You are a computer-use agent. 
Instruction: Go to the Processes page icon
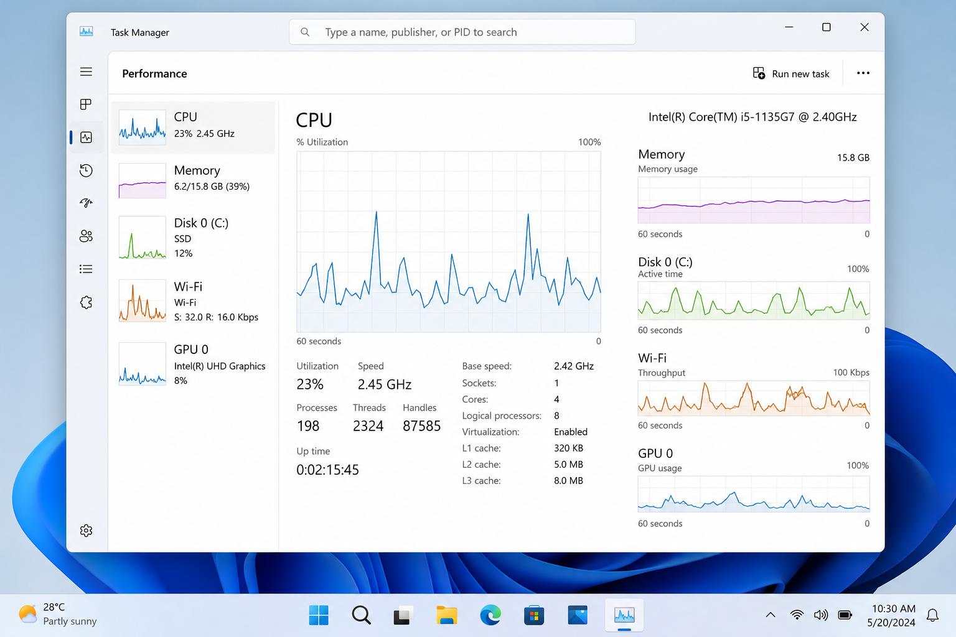pyautogui.click(x=86, y=104)
